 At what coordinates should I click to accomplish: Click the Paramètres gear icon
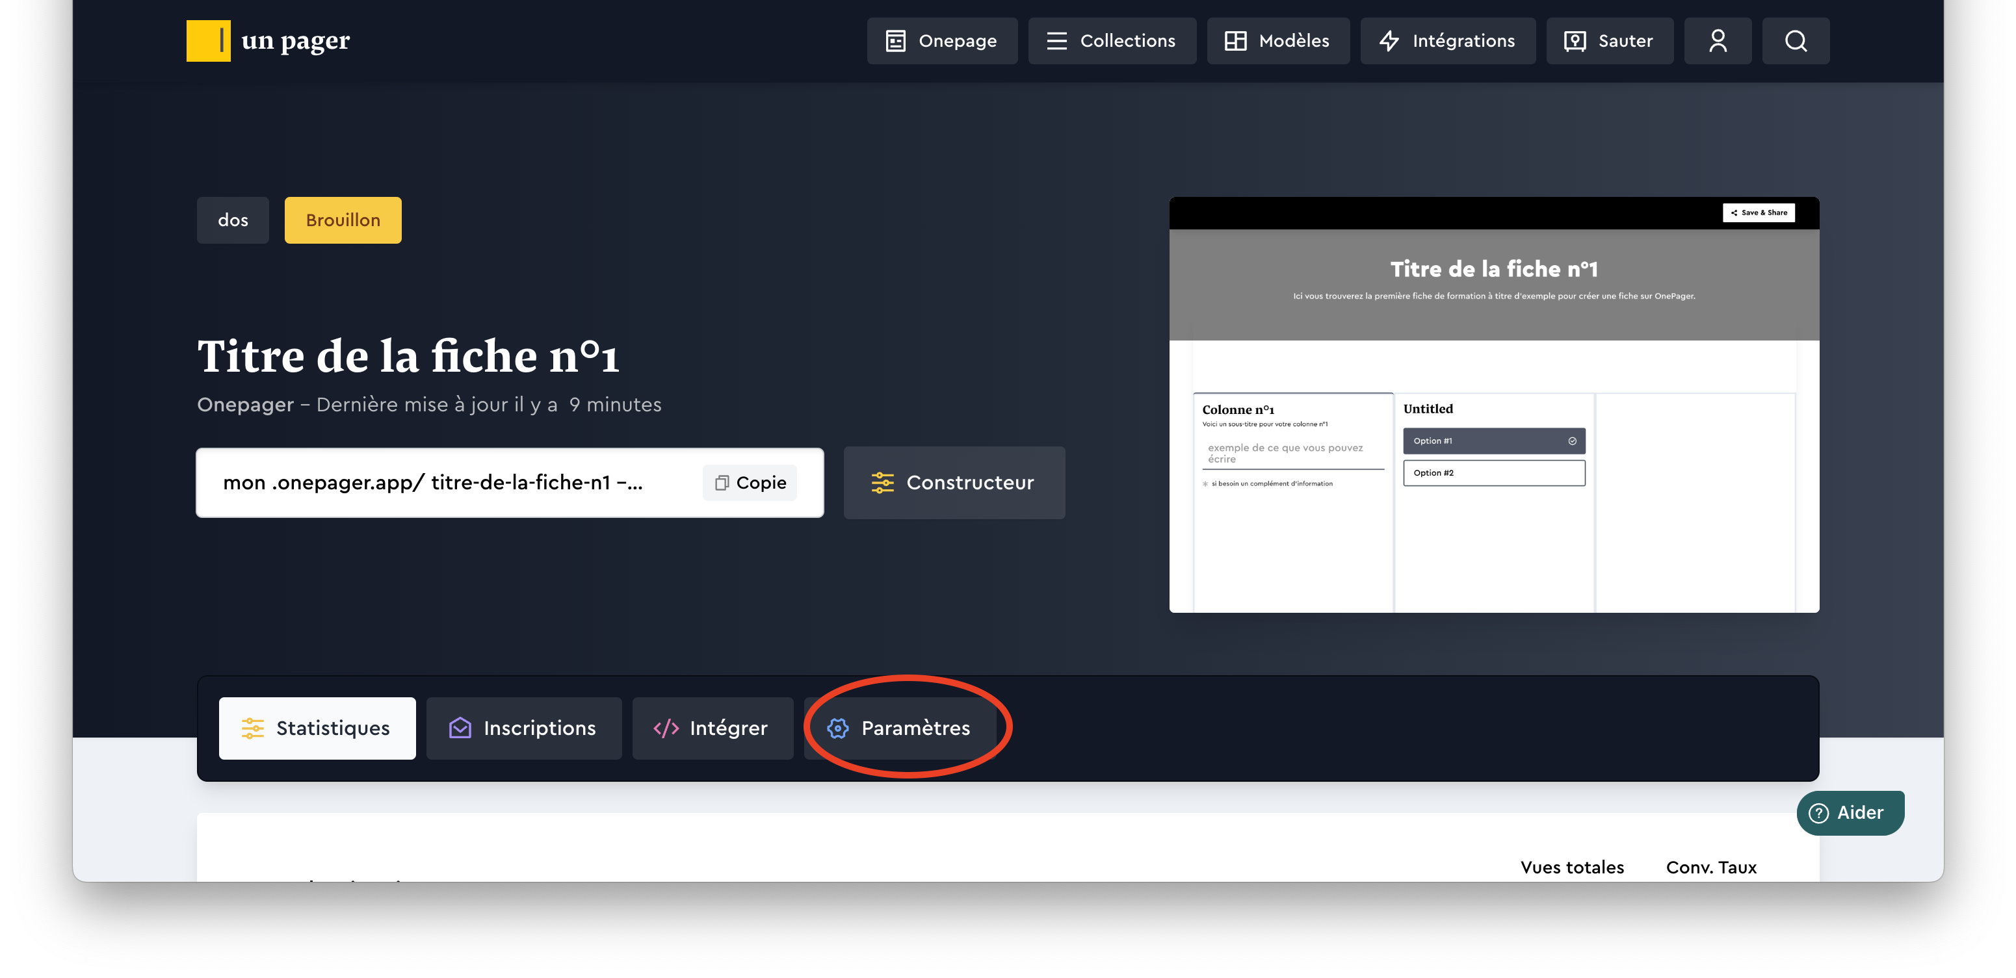pyautogui.click(x=837, y=728)
